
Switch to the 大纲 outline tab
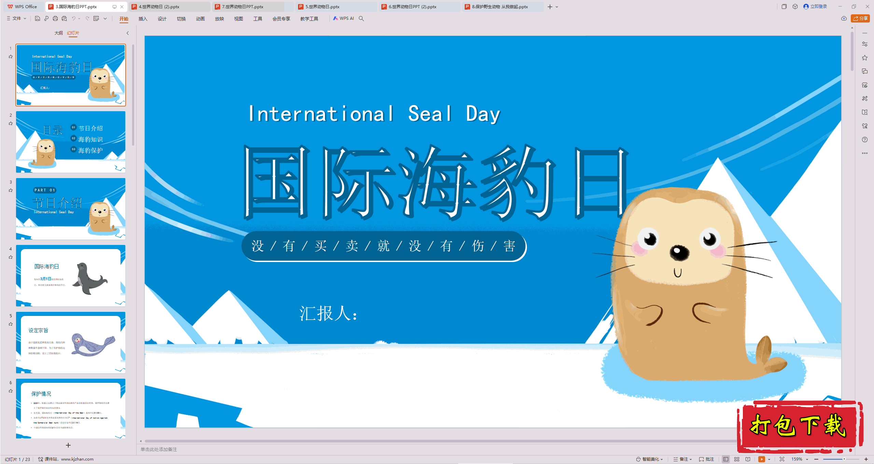point(58,33)
